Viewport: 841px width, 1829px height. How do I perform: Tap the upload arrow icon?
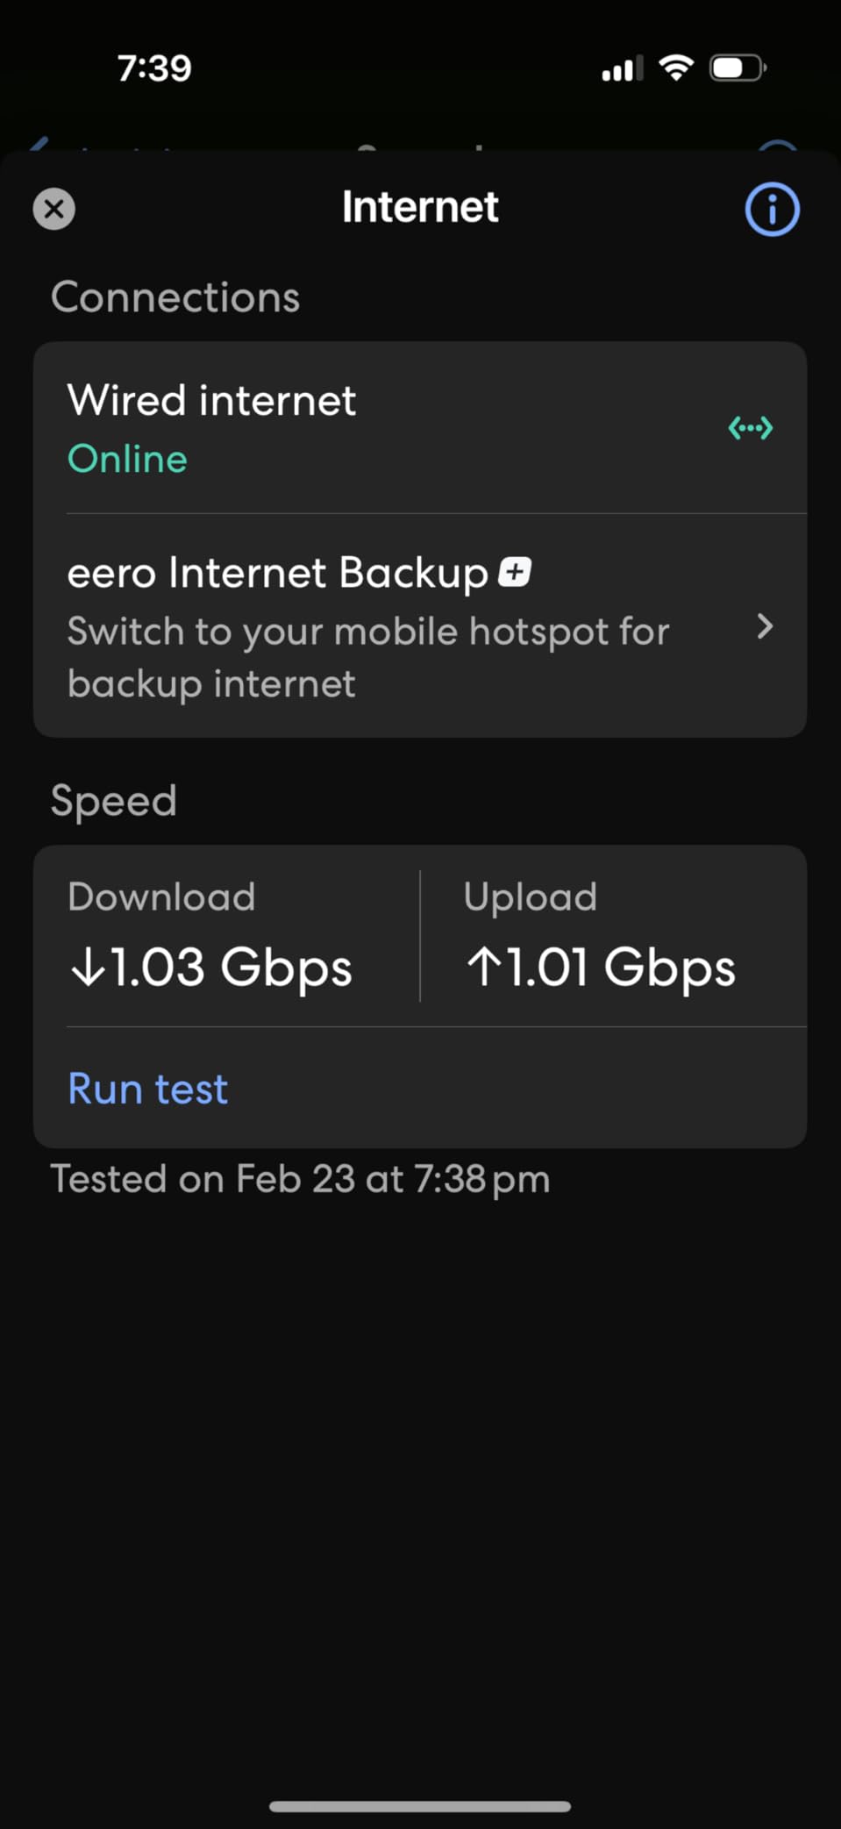pyautogui.click(x=483, y=968)
